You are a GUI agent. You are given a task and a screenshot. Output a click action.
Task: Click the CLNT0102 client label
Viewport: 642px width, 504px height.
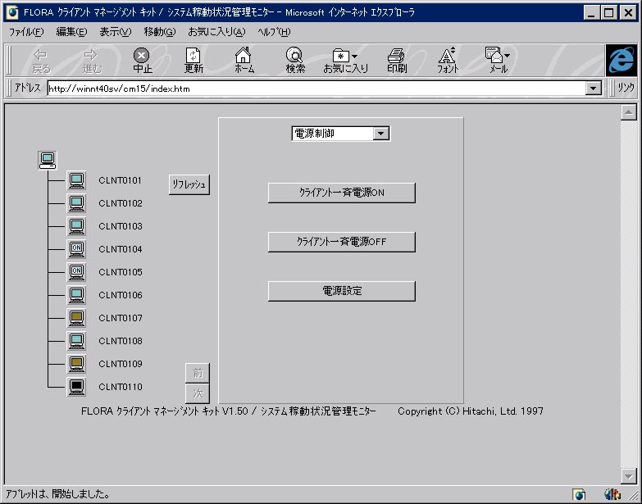(x=121, y=203)
